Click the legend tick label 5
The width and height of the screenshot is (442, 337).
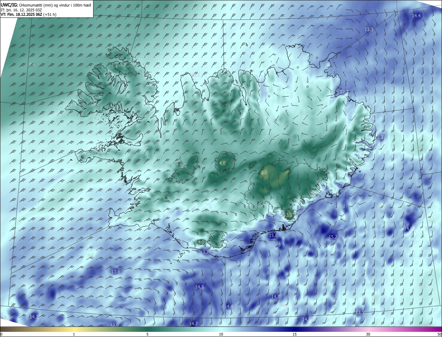pos(147,335)
